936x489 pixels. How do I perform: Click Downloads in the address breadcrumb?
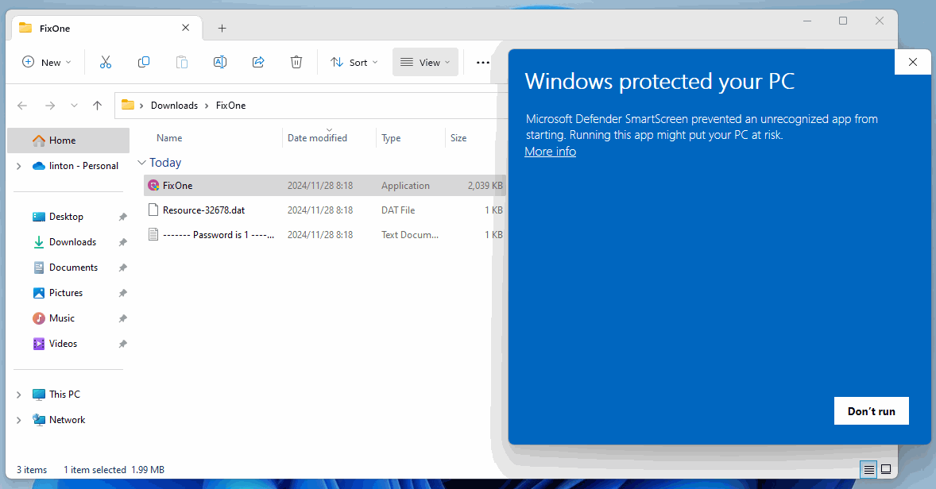pyautogui.click(x=174, y=106)
